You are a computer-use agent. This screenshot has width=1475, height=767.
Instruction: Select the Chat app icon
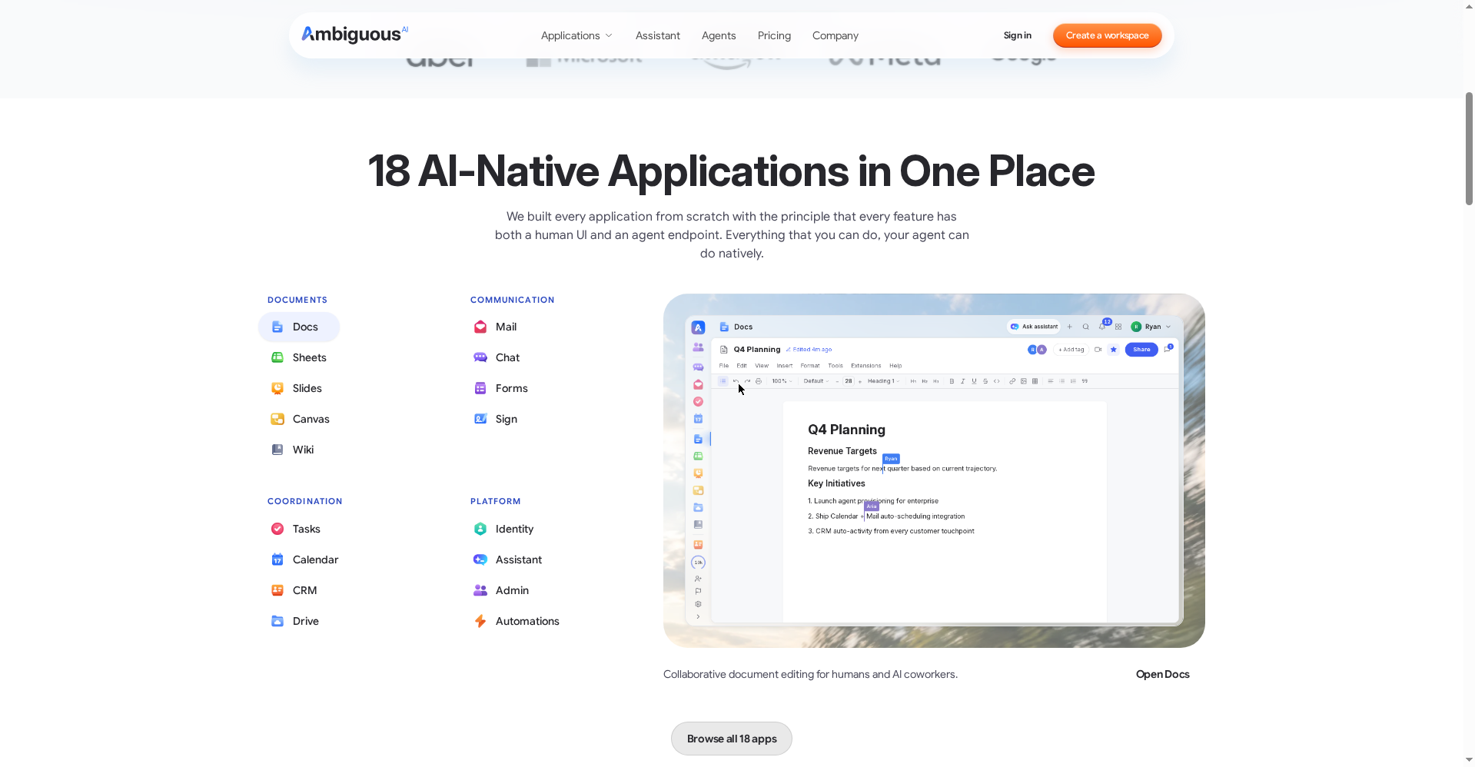(x=480, y=357)
